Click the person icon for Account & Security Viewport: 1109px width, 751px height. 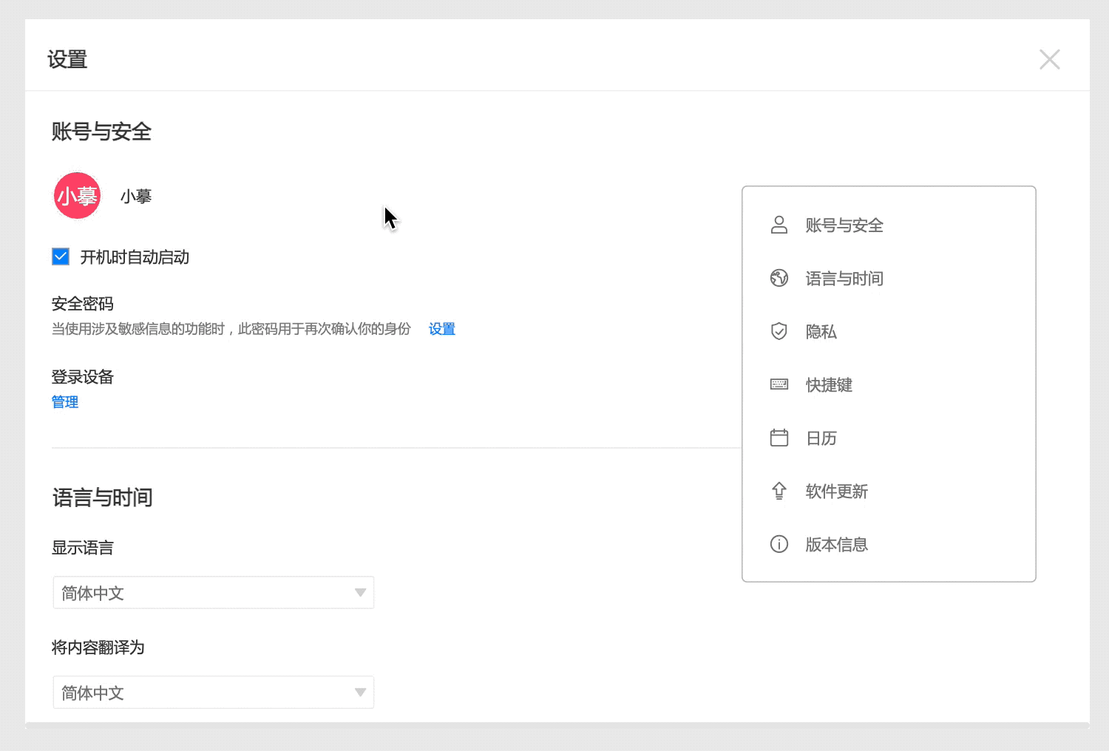click(779, 225)
